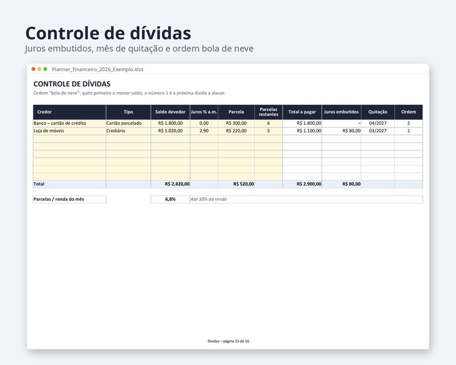The height and width of the screenshot is (365, 456).
Task: Select the Crediário type cell
Action: point(128,131)
